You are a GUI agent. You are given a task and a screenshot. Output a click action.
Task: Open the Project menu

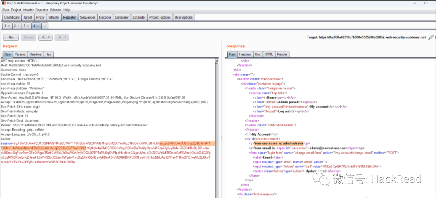point(16,10)
